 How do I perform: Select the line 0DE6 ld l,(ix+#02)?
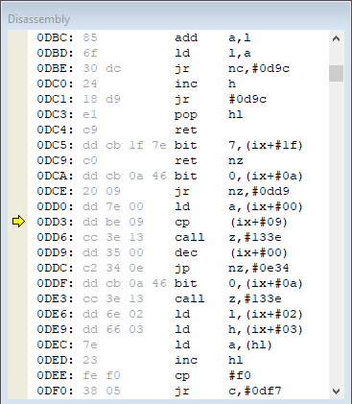[178, 314]
